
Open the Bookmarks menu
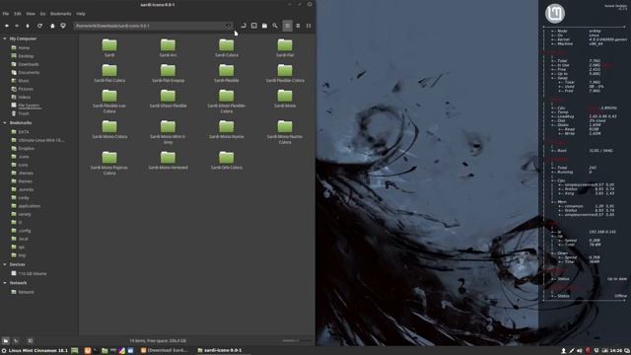(x=61, y=14)
